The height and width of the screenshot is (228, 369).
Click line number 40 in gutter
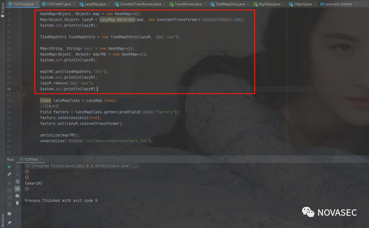coord(9,89)
